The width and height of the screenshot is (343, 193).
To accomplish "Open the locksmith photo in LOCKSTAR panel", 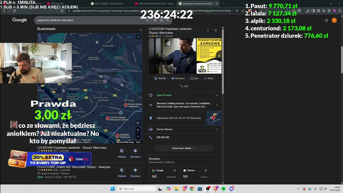I will (x=172, y=56).
